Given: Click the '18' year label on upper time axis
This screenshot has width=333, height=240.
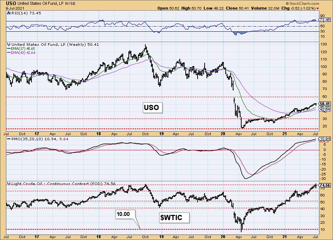Looking at the screenshot, I should click(x=98, y=134).
